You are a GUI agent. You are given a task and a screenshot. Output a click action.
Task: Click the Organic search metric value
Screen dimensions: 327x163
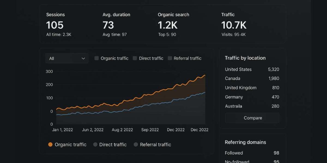click(x=168, y=25)
